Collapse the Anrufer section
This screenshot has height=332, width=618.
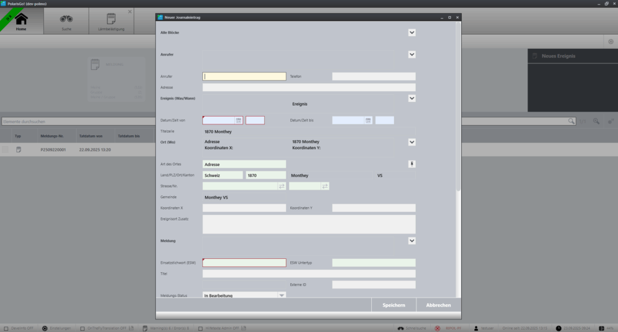pyautogui.click(x=412, y=54)
